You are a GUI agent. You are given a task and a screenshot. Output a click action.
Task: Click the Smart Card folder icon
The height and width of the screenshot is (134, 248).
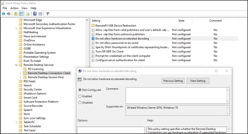21,98
